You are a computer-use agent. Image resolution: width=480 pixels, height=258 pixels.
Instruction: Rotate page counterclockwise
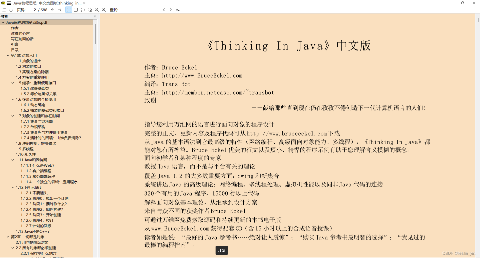(x=83, y=10)
